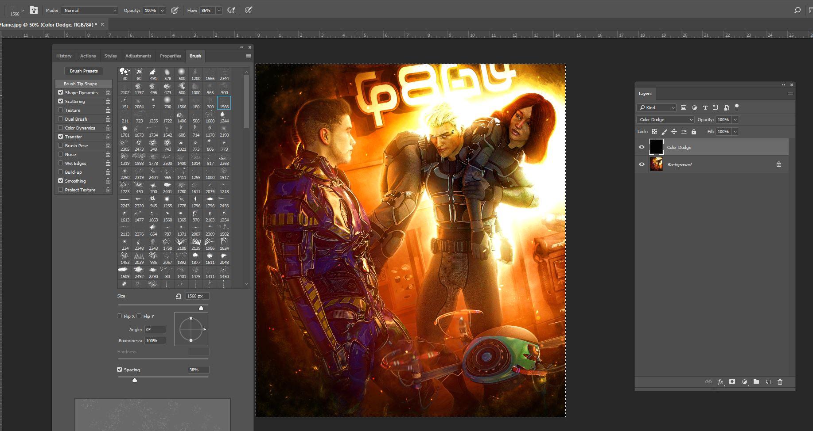The height and width of the screenshot is (431, 813).
Task: Click the brush Spacing slider handle
Action: pos(135,380)
